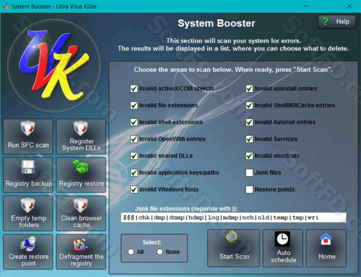Click the Run SFC scan shield icon
This screenshot has width=361, height=277.
click(x=28, y=128)
